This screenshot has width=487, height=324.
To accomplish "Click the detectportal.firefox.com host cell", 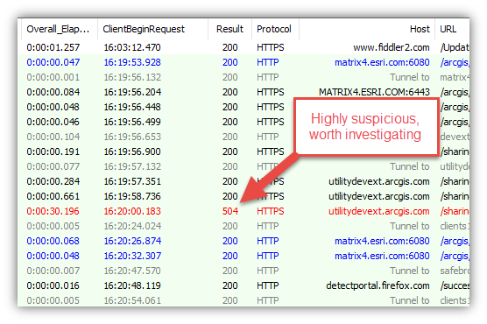I will click(378, 286).
